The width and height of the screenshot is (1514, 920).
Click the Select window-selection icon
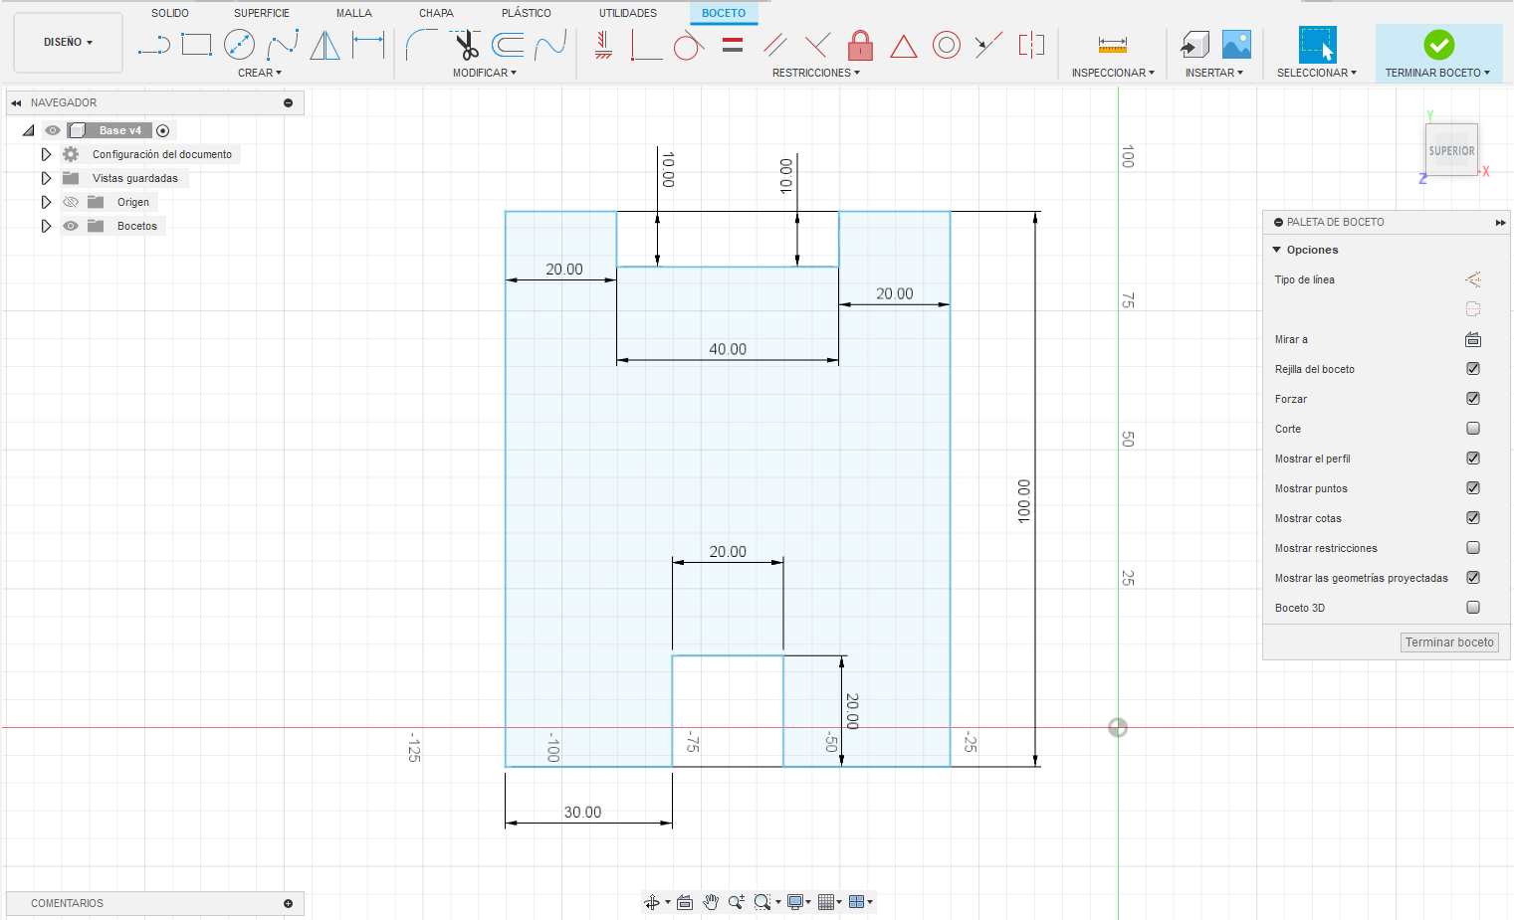point(1317,45)
